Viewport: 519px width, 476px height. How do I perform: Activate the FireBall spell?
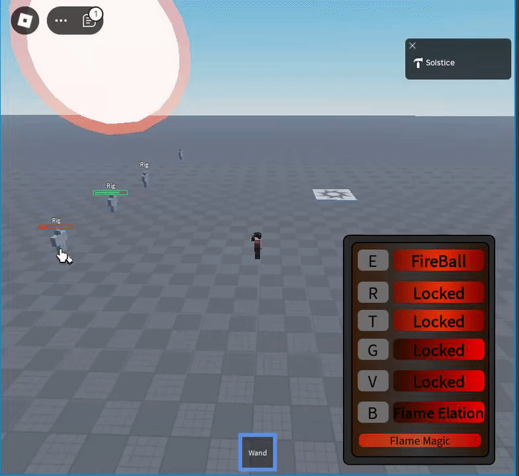[438, 260]
